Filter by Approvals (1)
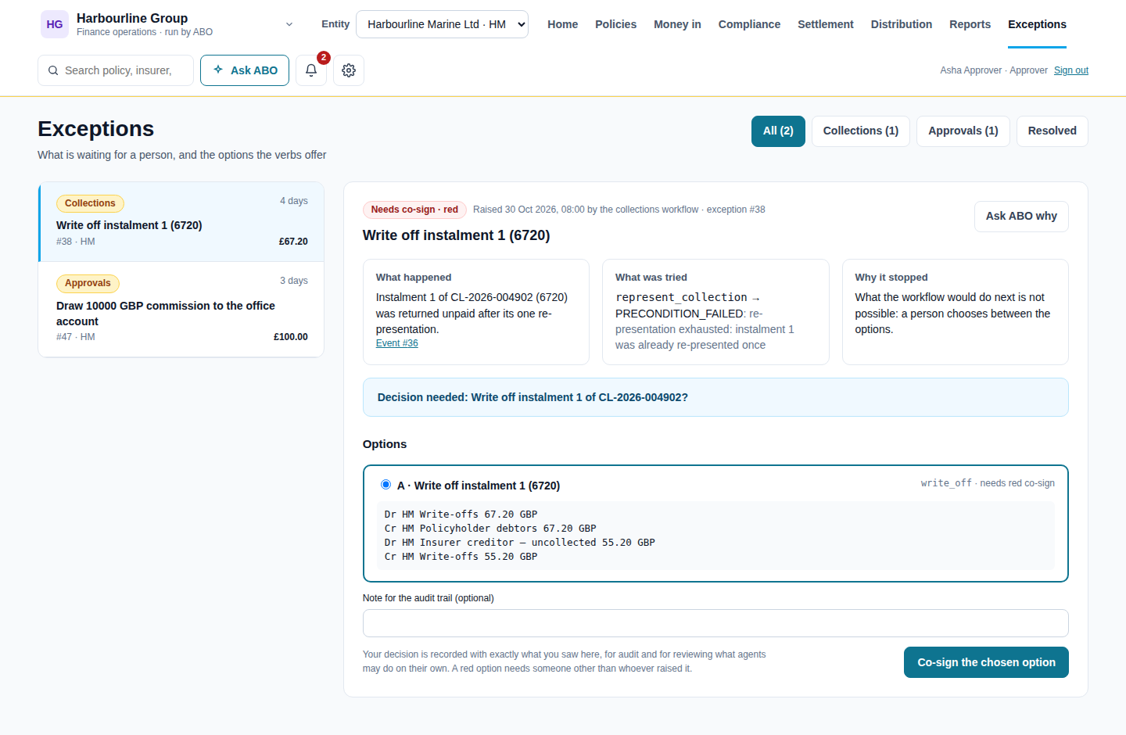The image size is (1126, 735). tap(963, 131)
